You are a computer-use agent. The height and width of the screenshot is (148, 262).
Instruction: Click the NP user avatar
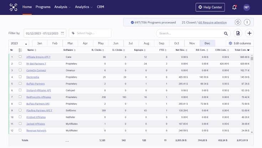click(x=246, y=7)
